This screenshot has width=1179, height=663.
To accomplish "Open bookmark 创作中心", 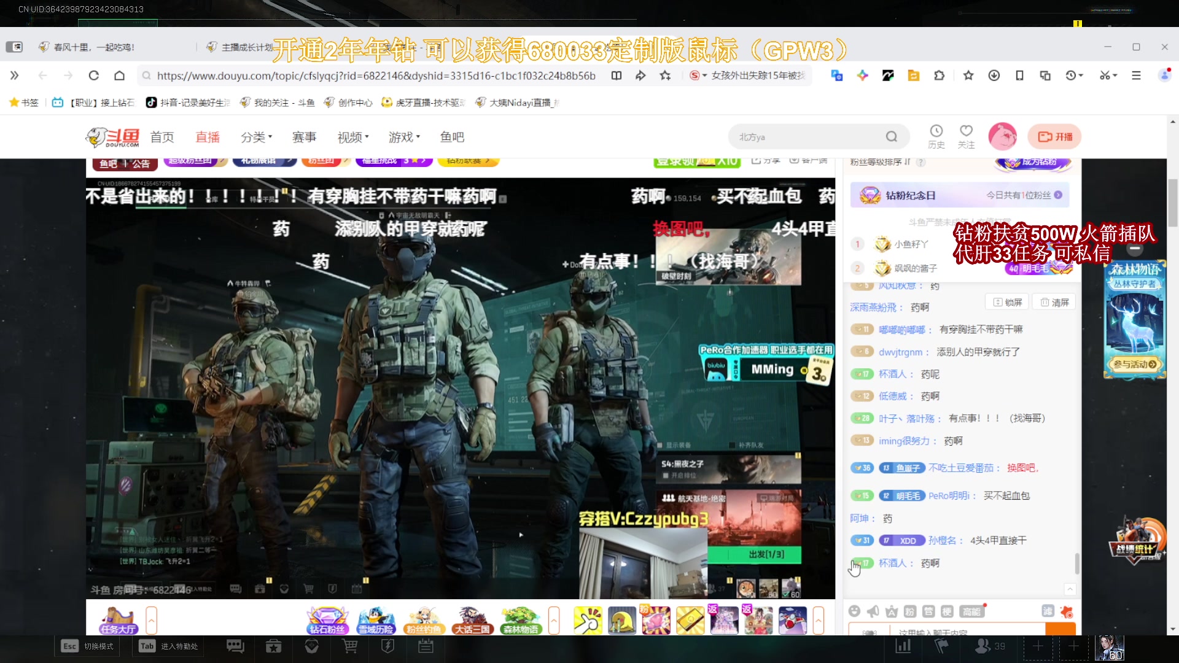I will pos(348,103).
